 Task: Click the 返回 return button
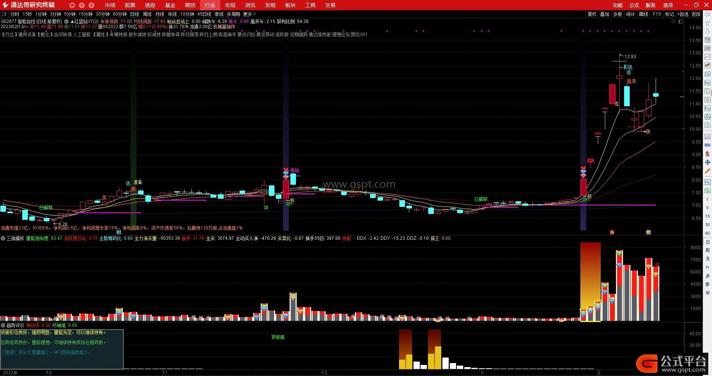pyautogui.click(x=696, y=14)
